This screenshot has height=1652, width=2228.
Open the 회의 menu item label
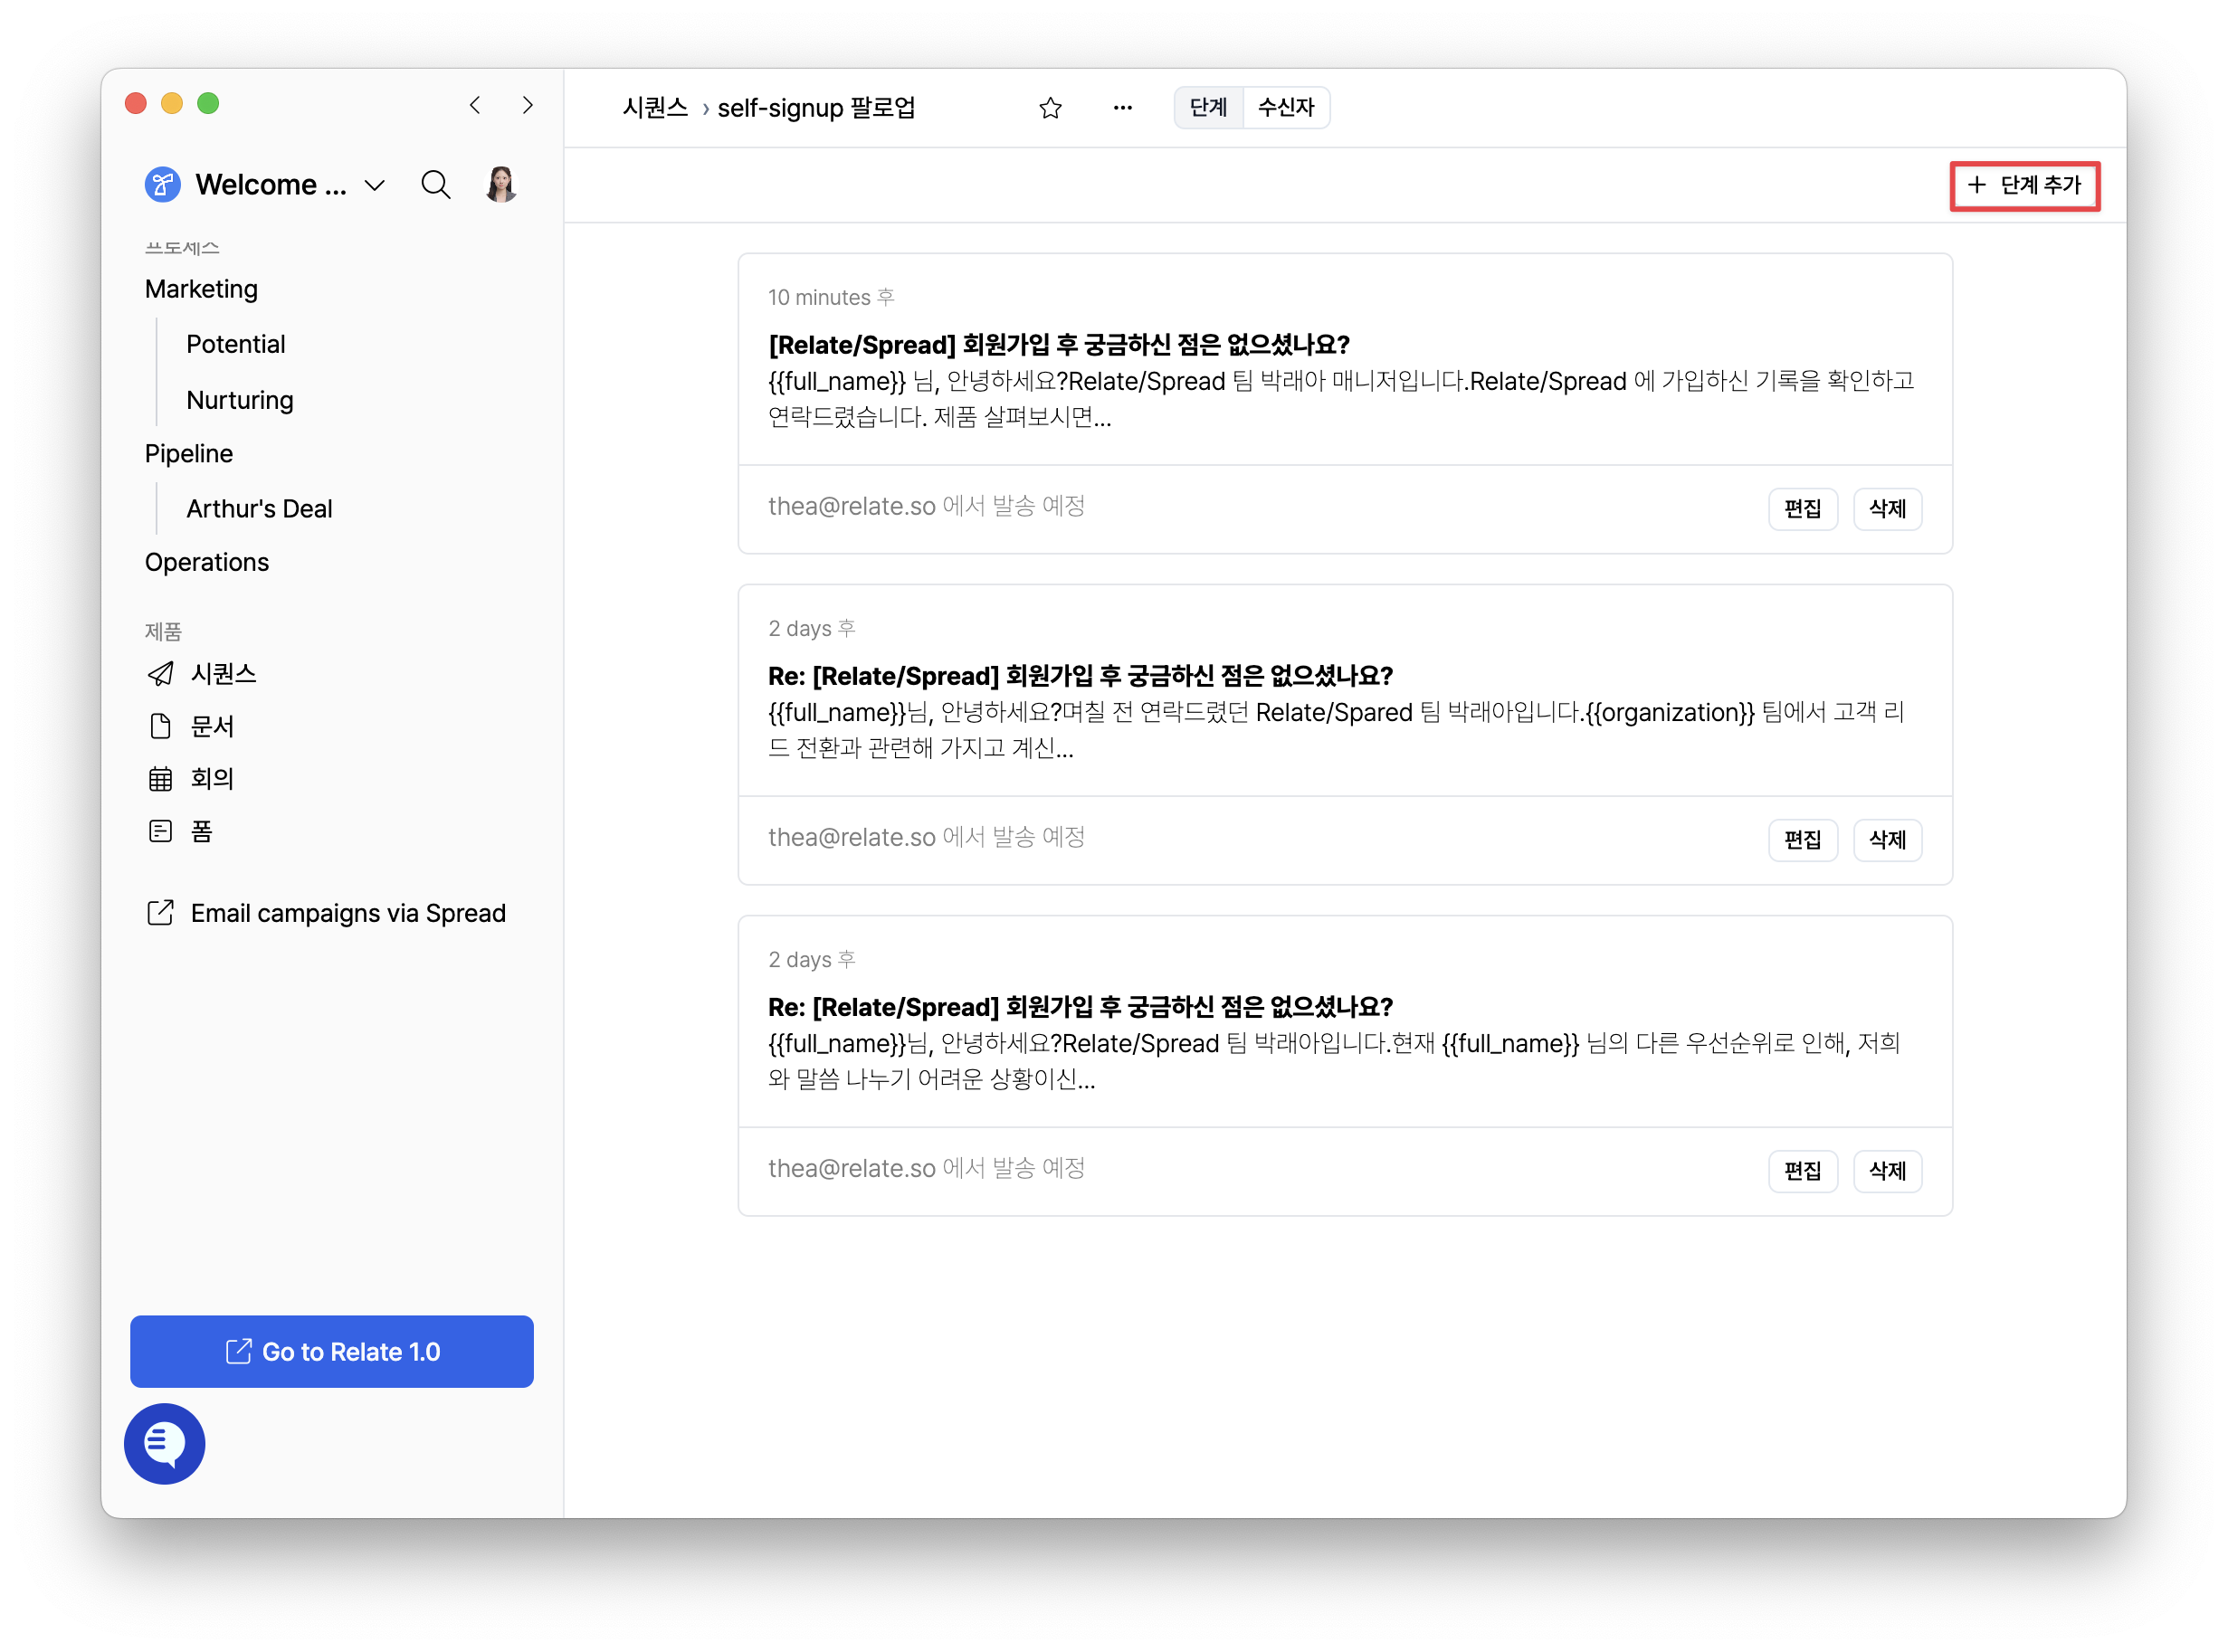[x=212, y=779]
